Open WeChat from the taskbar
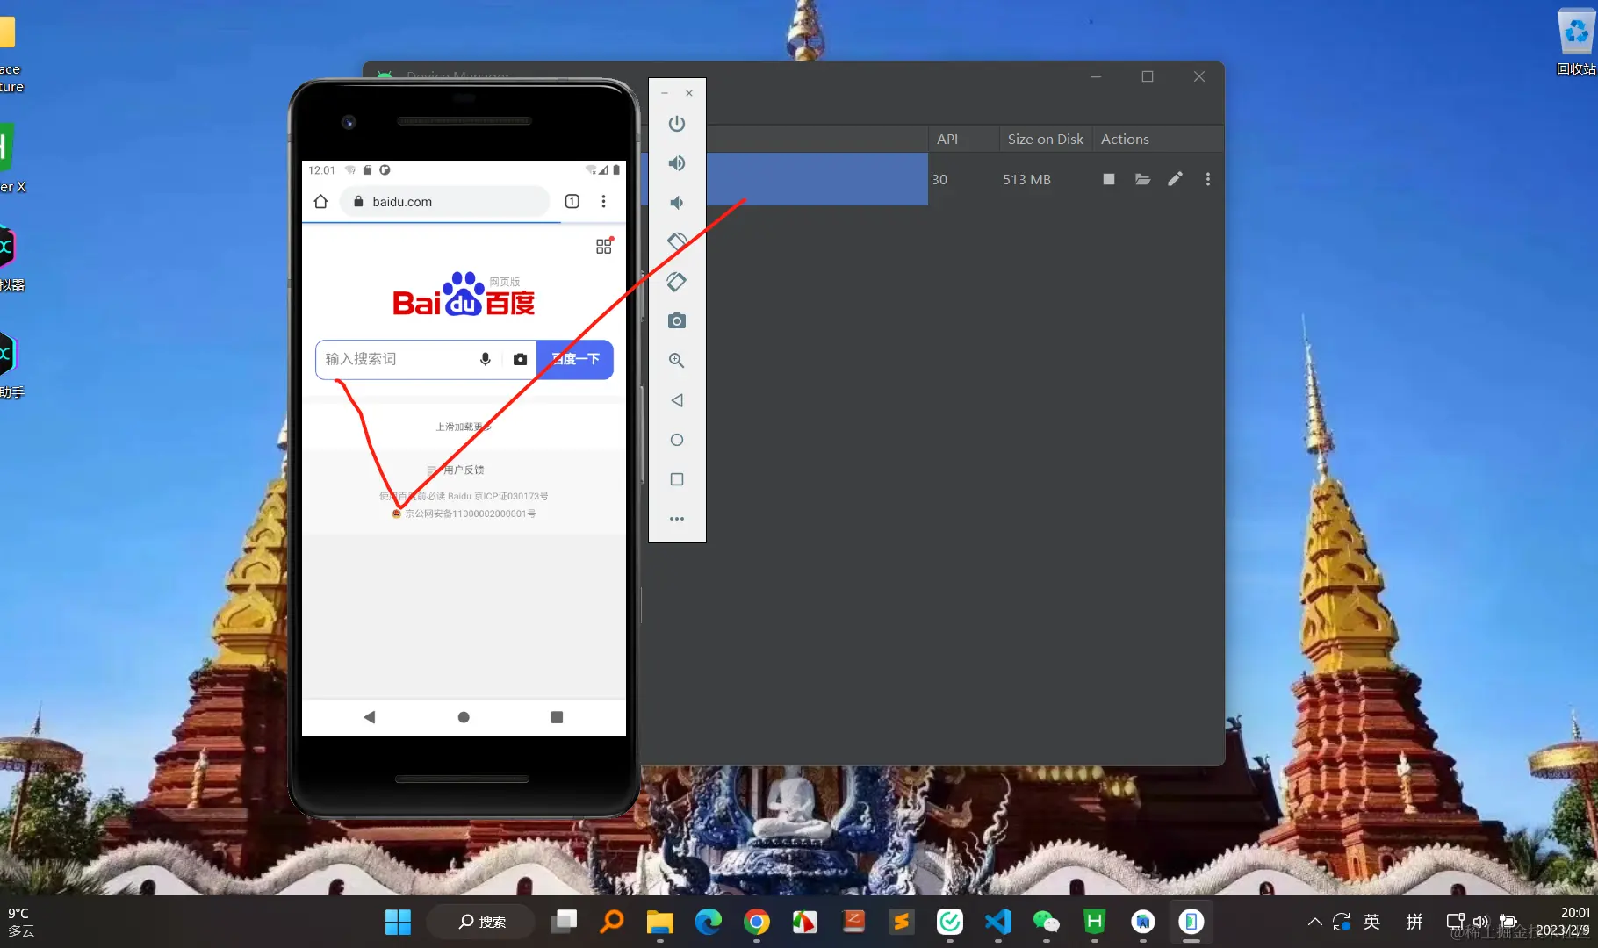The width and height of the screenshot is (1598, 948). [x=1047, y=922]
